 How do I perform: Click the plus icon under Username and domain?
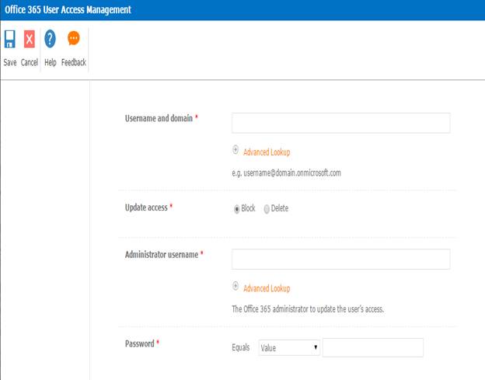coord(236,152)
